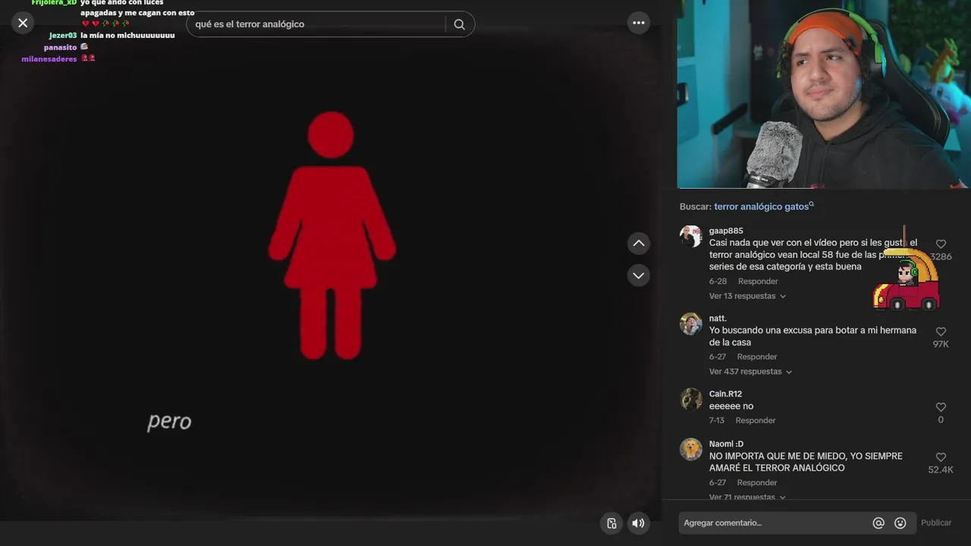Open Cain.R12's profile avatar

[690, 399]
